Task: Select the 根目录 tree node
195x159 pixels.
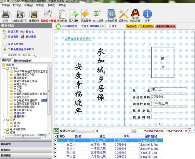Action: click(10, 65)
